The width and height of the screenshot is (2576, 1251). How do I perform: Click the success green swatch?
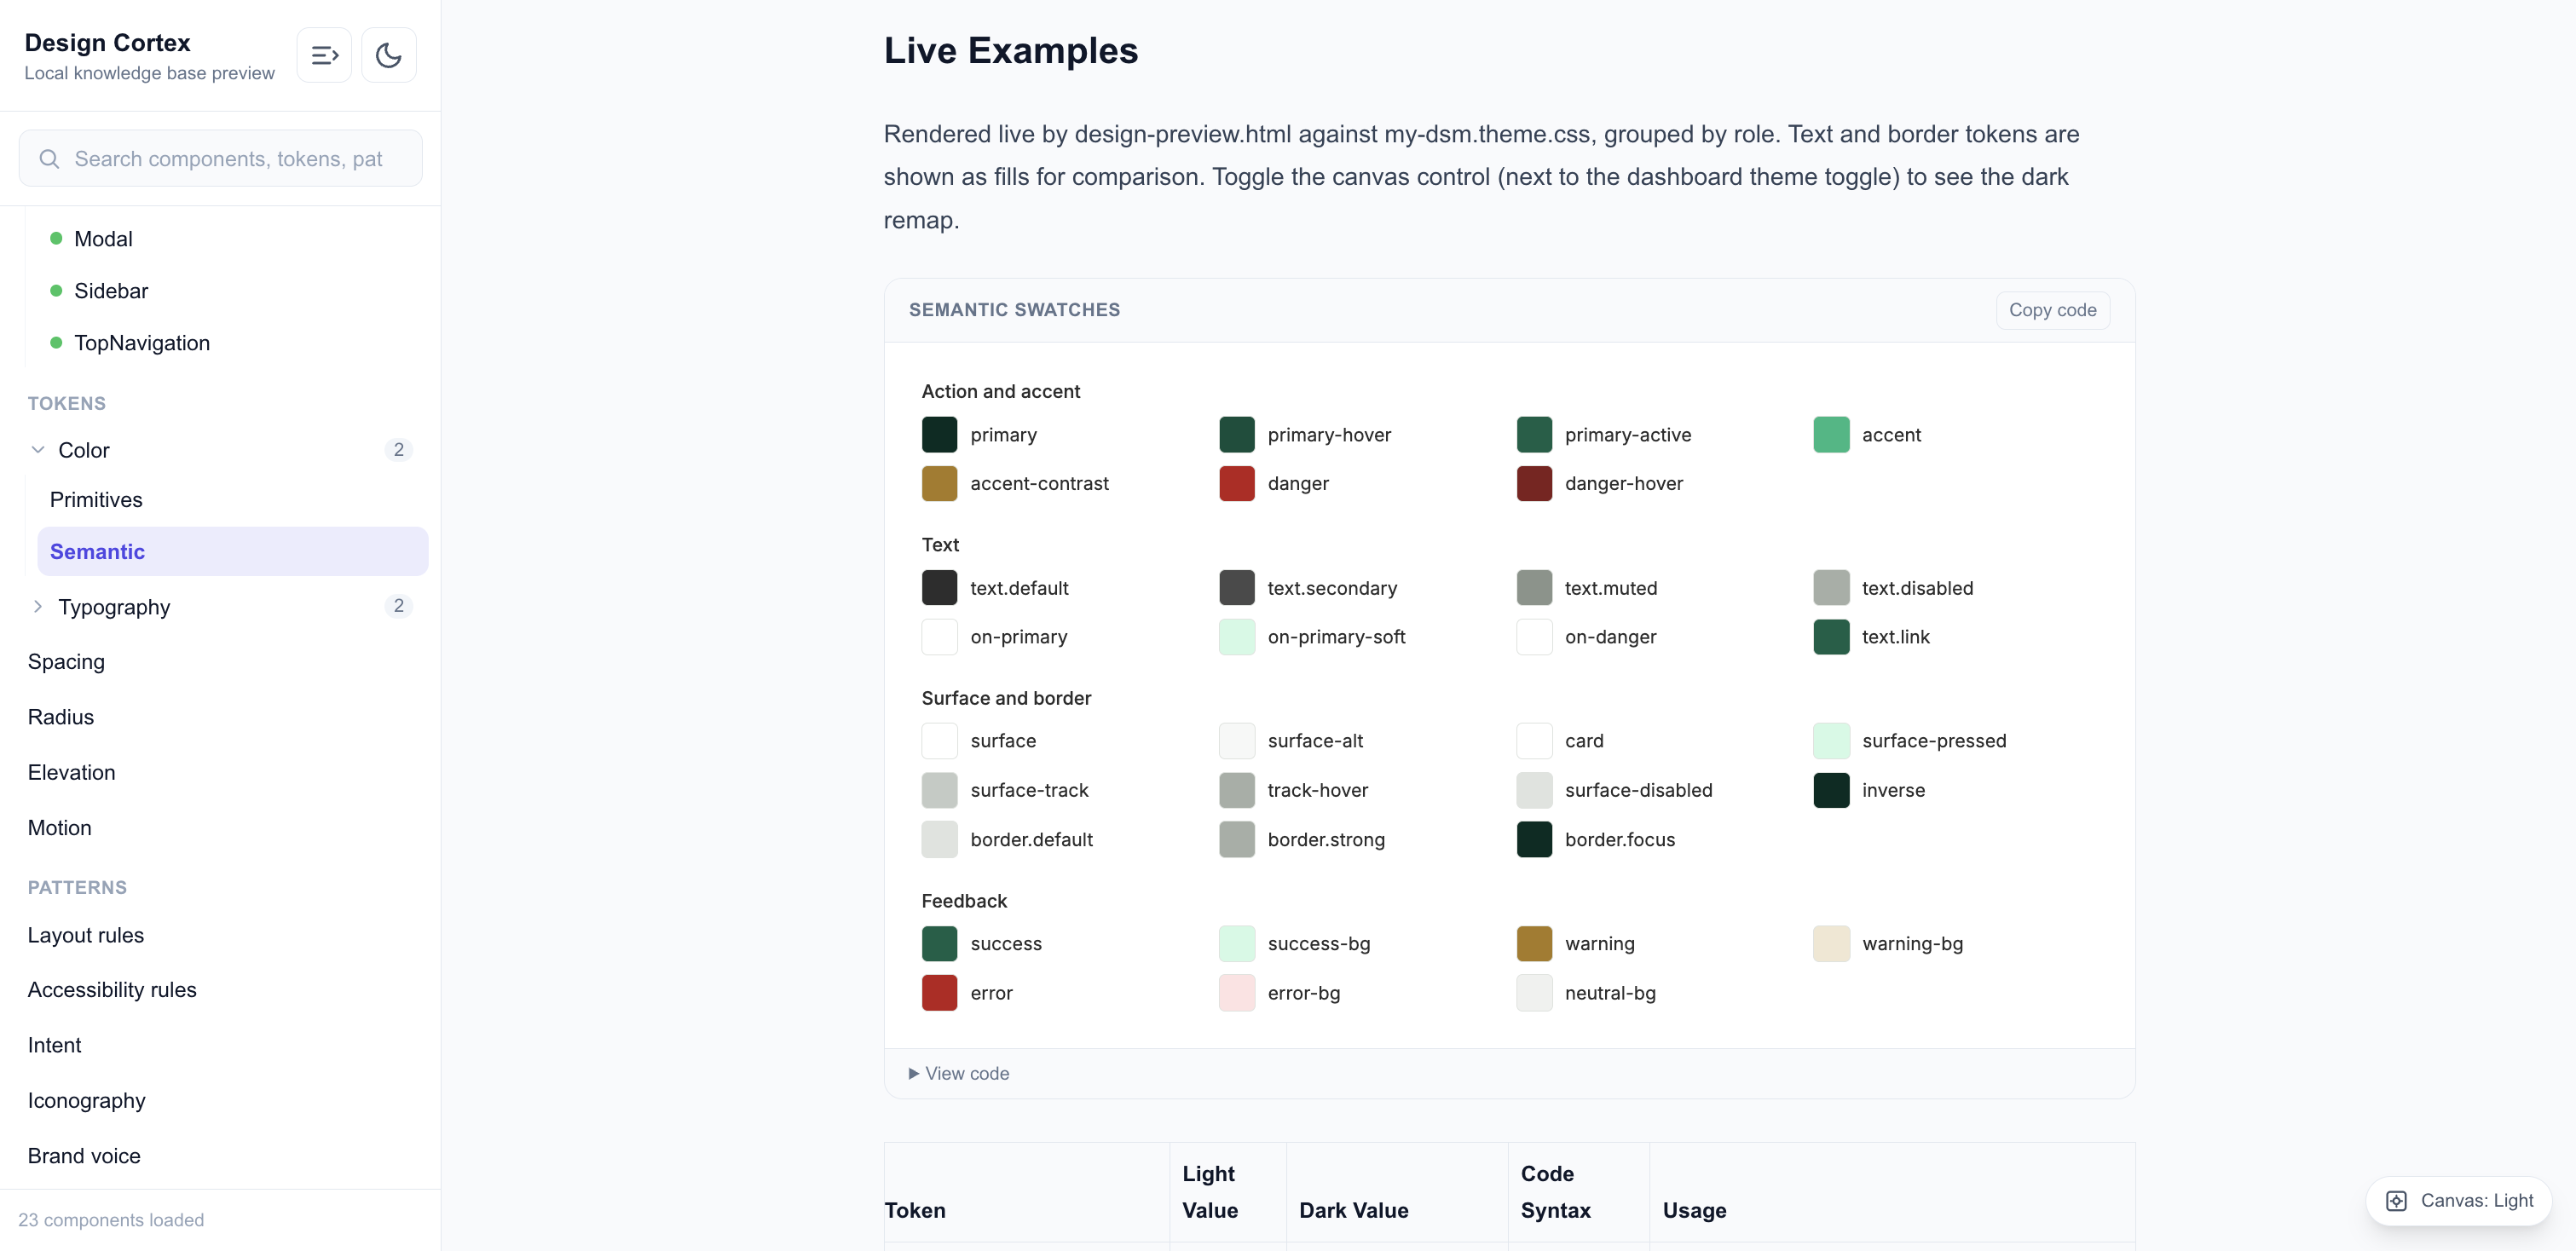click(x=939, y=944)
